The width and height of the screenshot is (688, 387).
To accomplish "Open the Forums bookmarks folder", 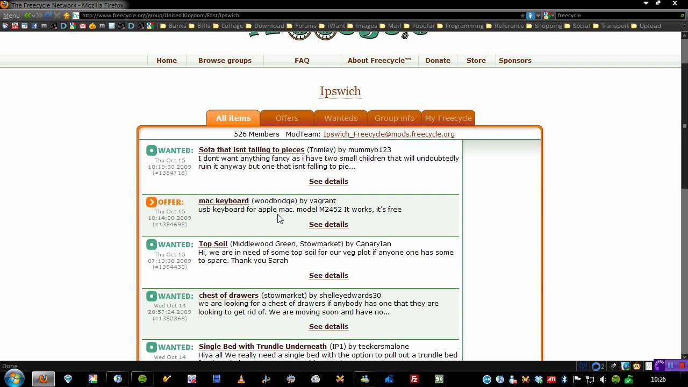I will point(301,26).
